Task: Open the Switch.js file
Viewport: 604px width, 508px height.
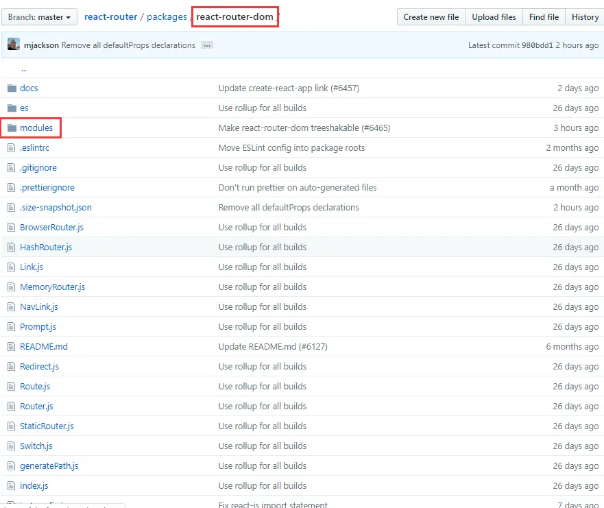Action: click(x=36, y=446)
